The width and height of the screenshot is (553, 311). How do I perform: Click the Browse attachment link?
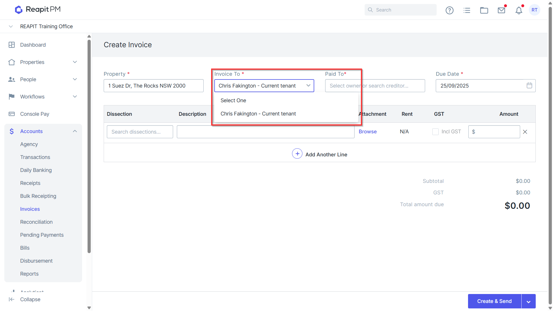click(x=368, y=132)
